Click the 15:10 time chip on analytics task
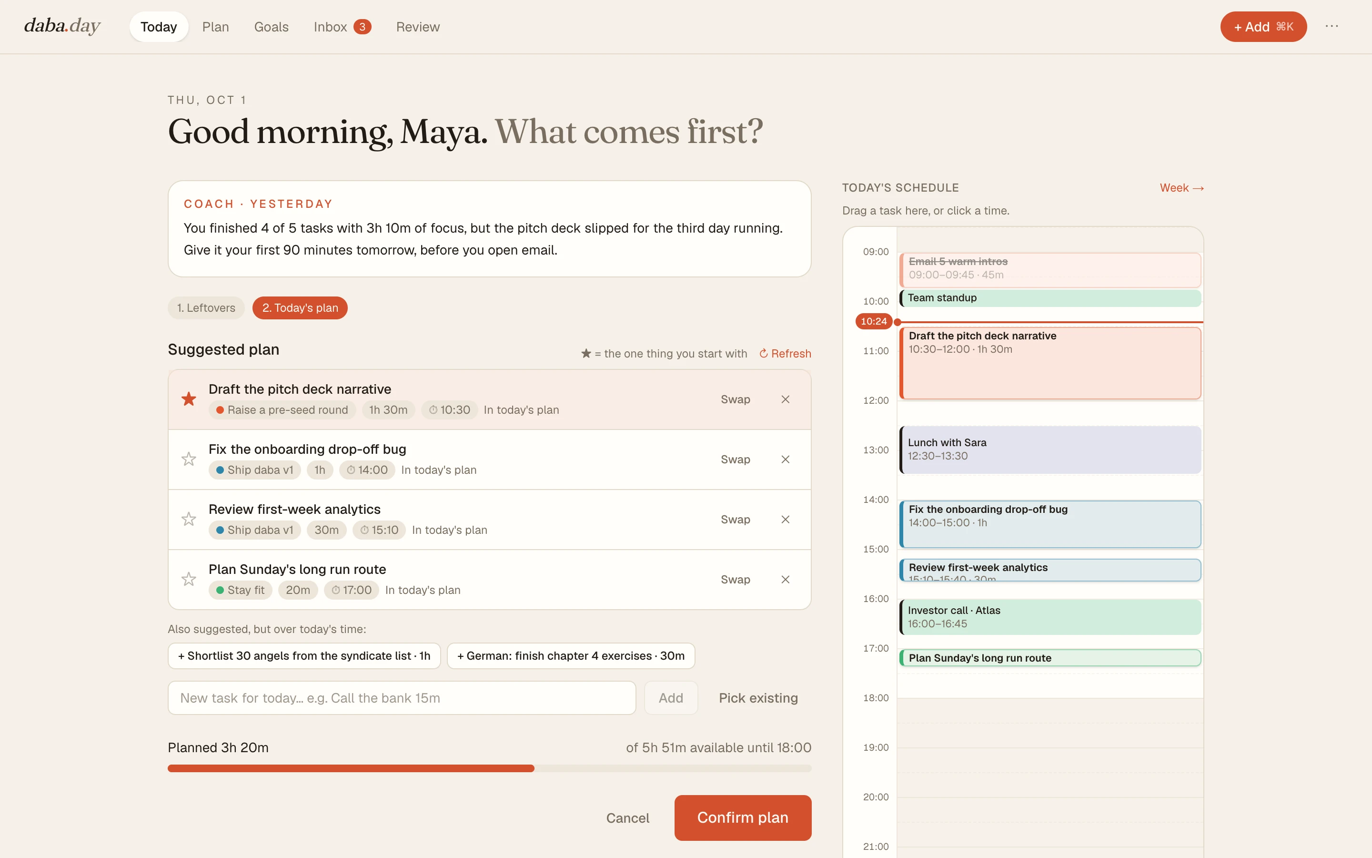 coord(379,530)
